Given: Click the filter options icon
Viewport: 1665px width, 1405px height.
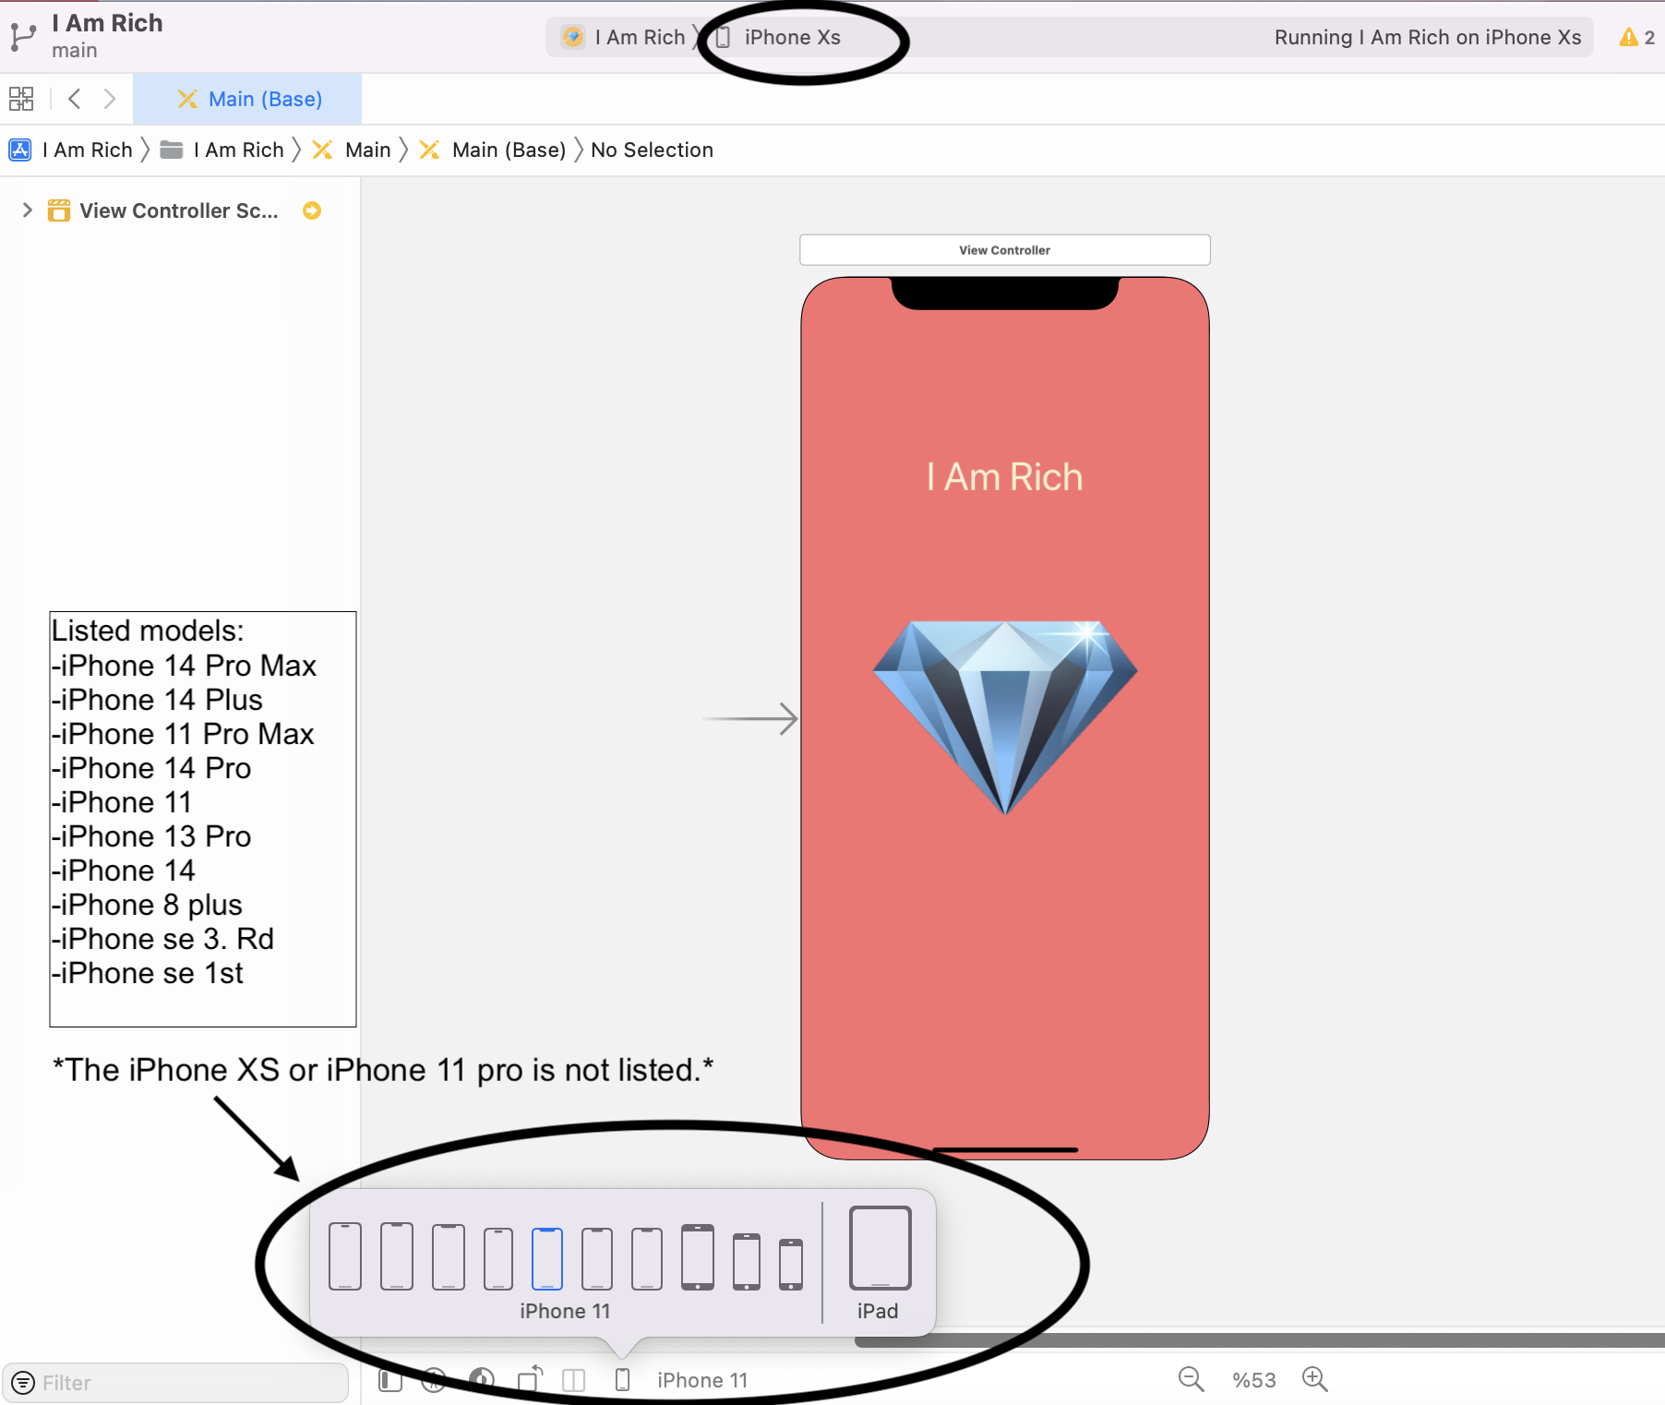Looking at the screenshot, I should click(x=23, y=1383).
